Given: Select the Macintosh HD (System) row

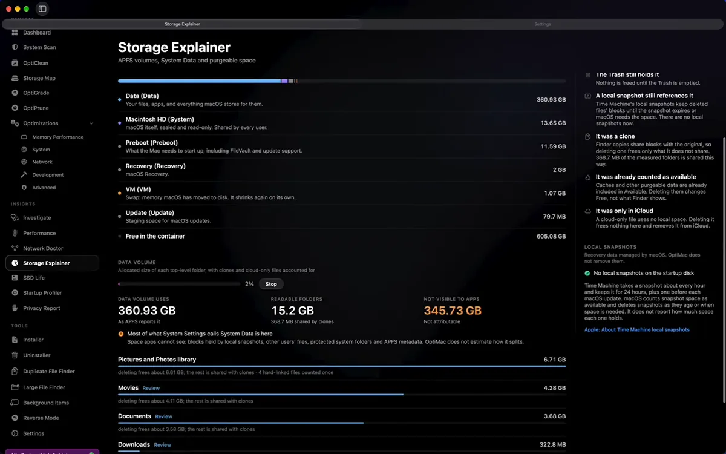Looking at the screenshot, I should click(x=342, y=123).
